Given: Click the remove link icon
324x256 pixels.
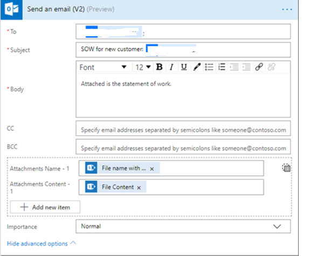Looking at the screenshot, I should pos(272,67).
